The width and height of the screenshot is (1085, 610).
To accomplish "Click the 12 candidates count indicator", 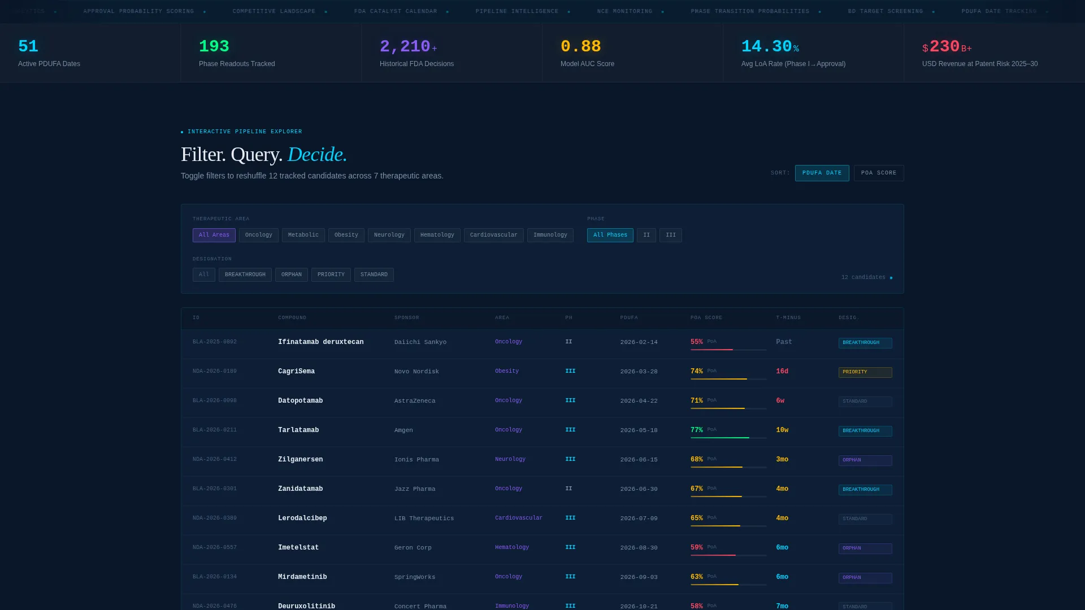I will [x=866, y=277].
